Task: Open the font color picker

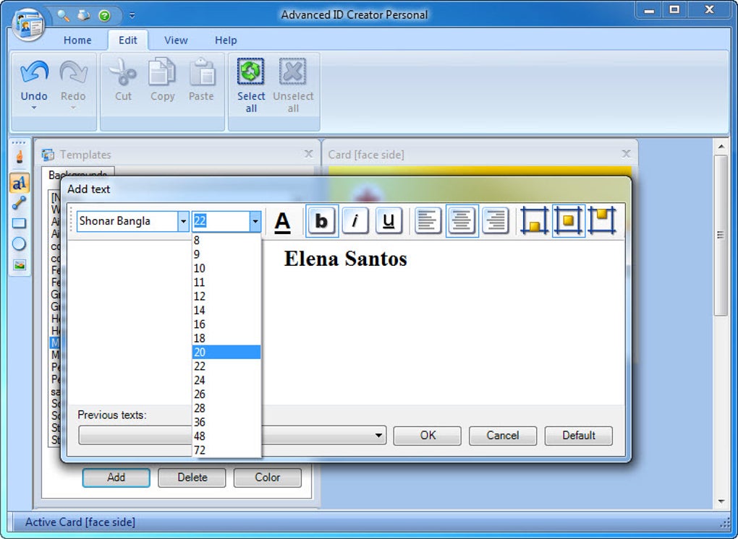Action: (x=282, y=221)
